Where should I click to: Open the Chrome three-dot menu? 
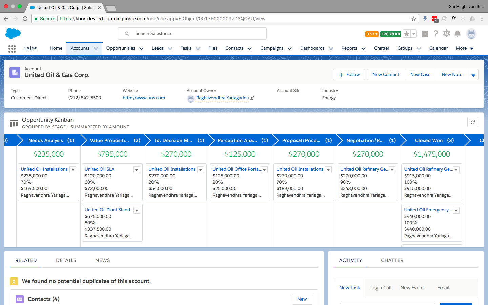pos(482,19)
